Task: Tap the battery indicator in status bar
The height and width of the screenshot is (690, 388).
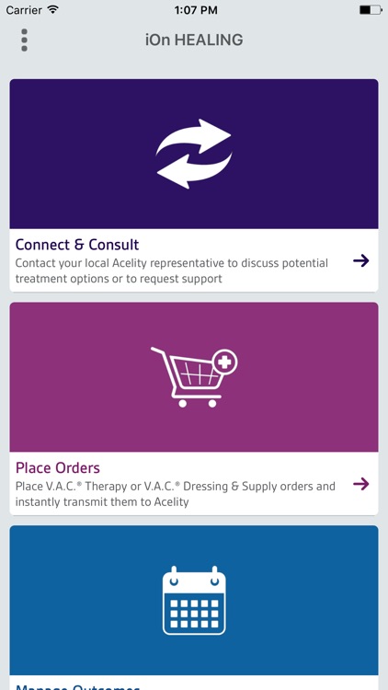Action: tap(371, 10)
